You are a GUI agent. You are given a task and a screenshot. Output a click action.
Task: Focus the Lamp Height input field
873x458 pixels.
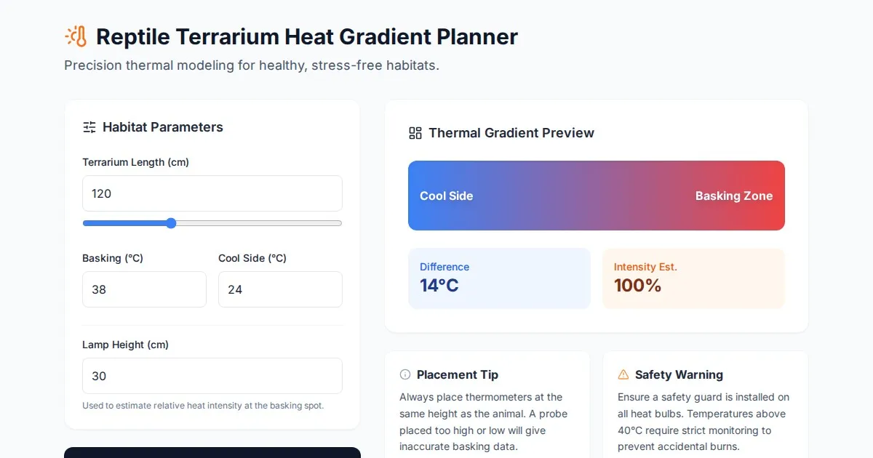[212, 376]
